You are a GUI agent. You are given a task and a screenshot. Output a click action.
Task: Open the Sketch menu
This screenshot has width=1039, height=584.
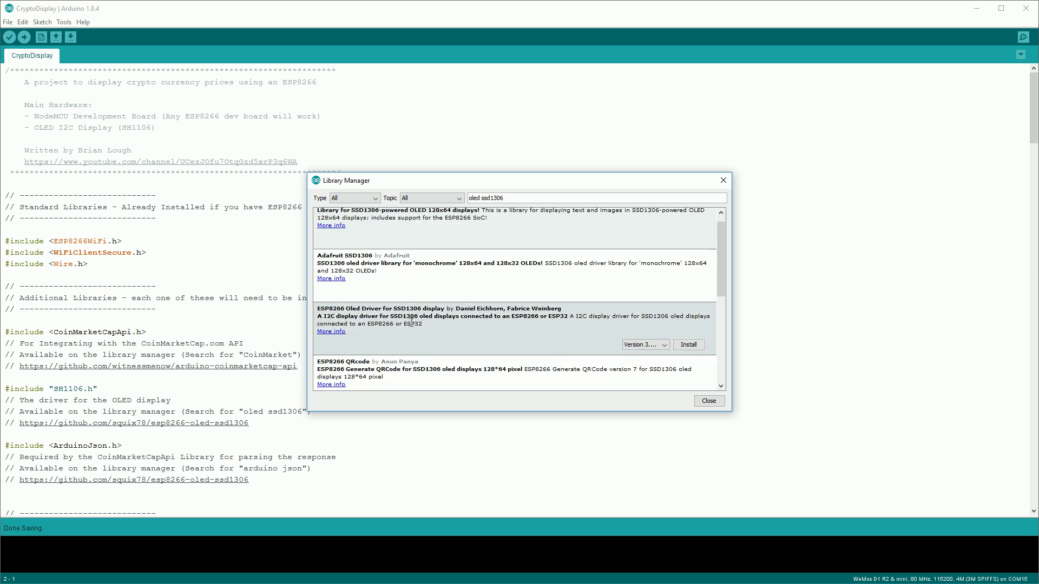(x=42, y=22)
